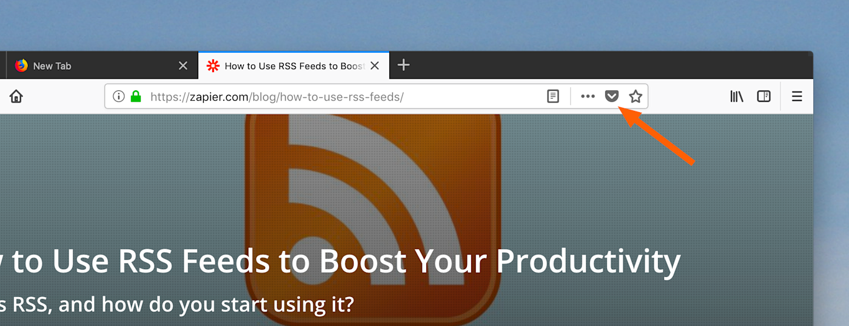
Task: Open the Library icon
Action: 736,96
